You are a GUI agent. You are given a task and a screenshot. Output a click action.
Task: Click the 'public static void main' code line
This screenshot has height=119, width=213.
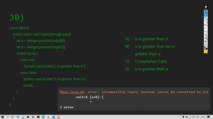pyautogui.click(x=42, y=34)
